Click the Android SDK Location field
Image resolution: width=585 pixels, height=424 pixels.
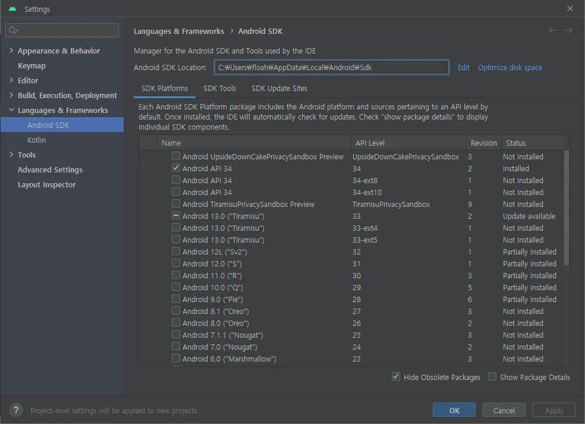click(331, 68)
